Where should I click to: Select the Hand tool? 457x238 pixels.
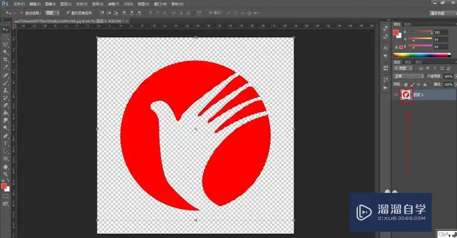[x=6, y=167]
